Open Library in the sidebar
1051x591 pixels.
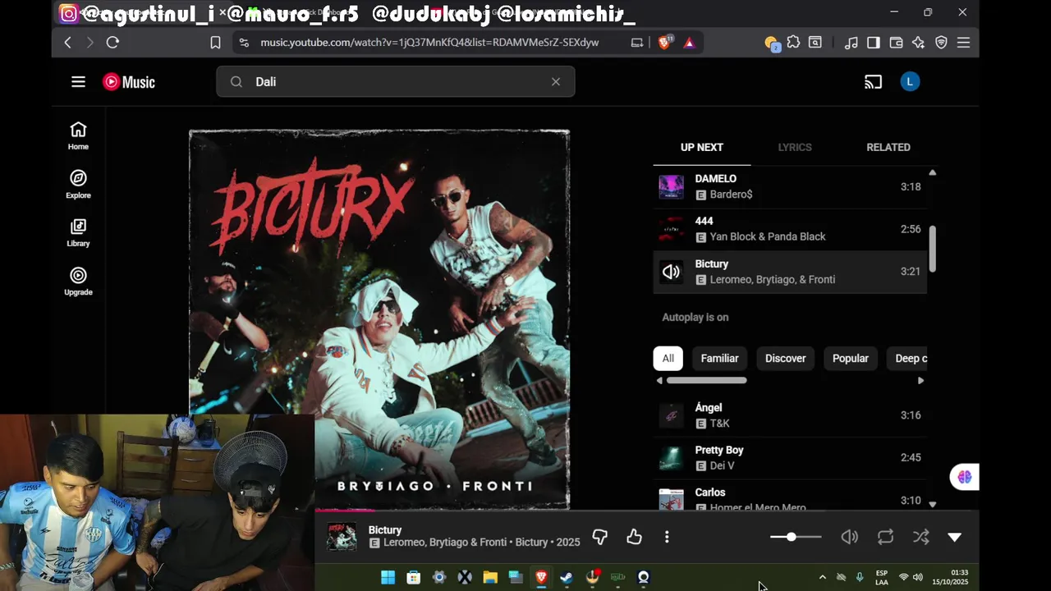pos(78,233)
